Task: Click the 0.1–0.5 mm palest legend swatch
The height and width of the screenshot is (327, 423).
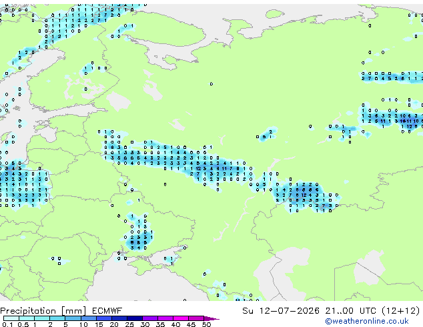Action: point(11,318)
